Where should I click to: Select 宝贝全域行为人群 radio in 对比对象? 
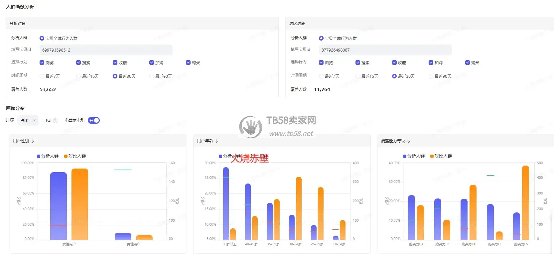(321, 38)
